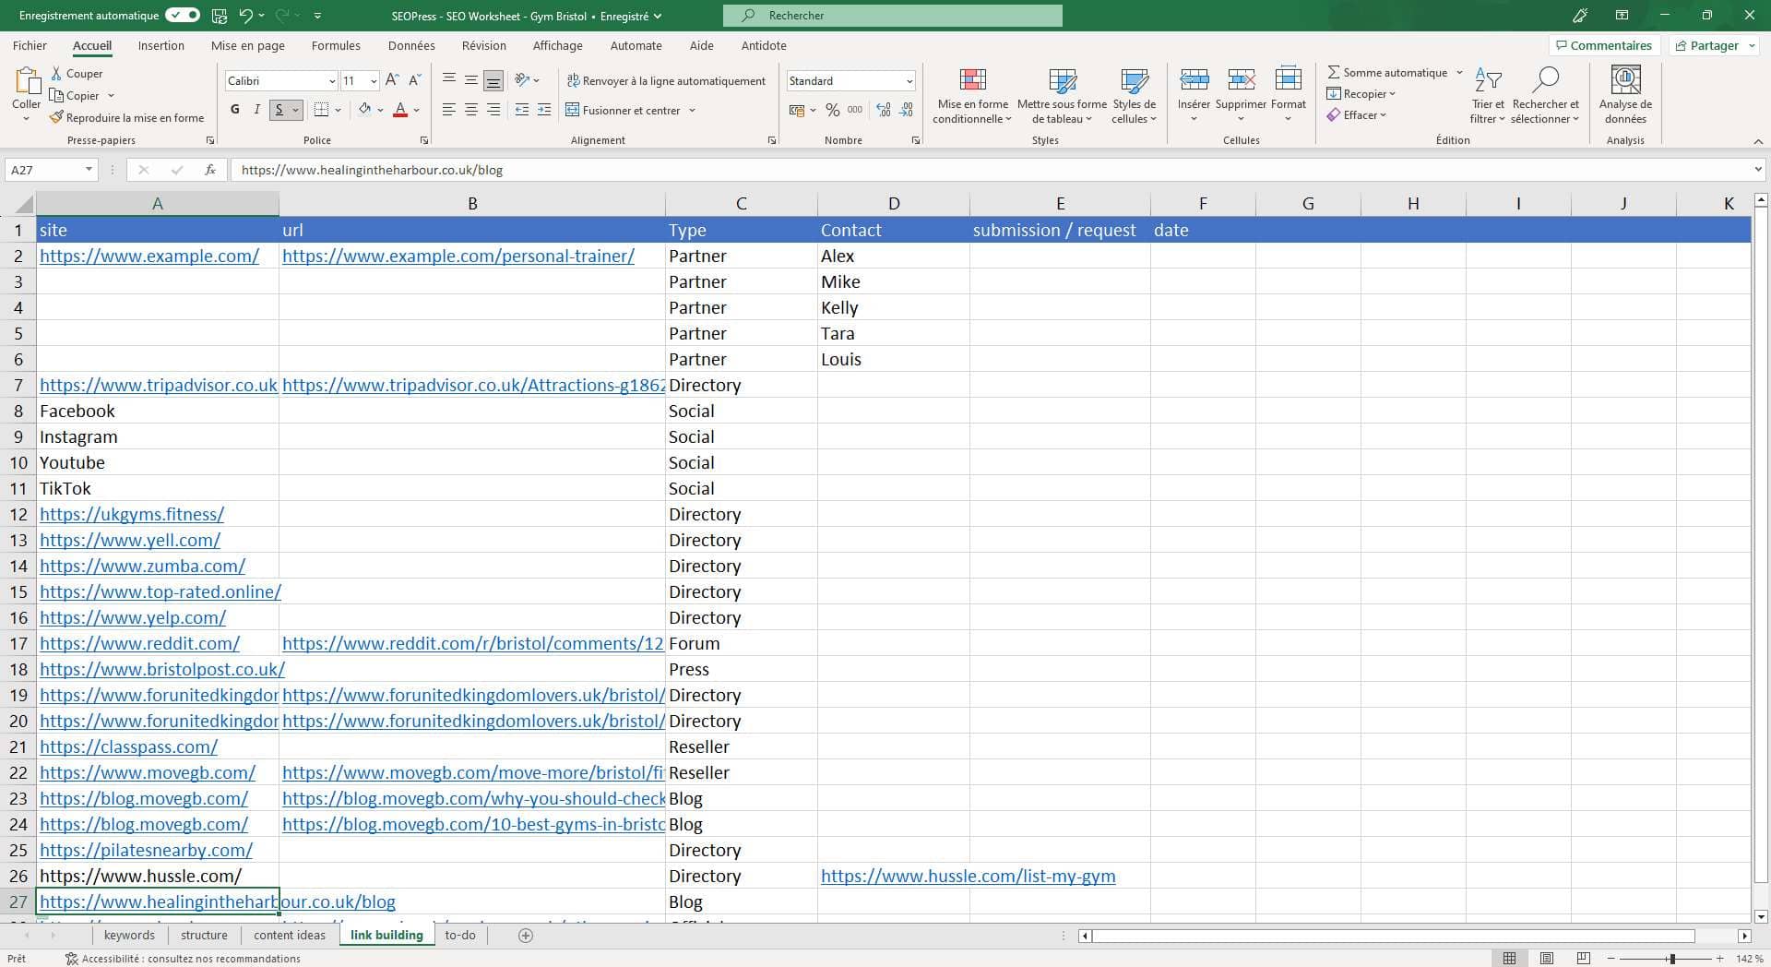
Task: Expand Somme automatique dropdown arrow
Action: (x=1459, y=73)
